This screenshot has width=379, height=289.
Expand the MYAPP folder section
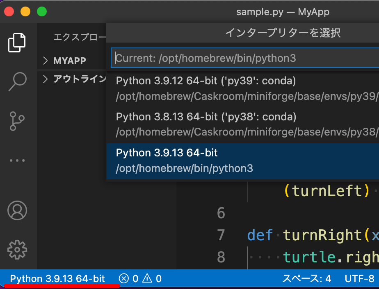click(x=70, y=61)
